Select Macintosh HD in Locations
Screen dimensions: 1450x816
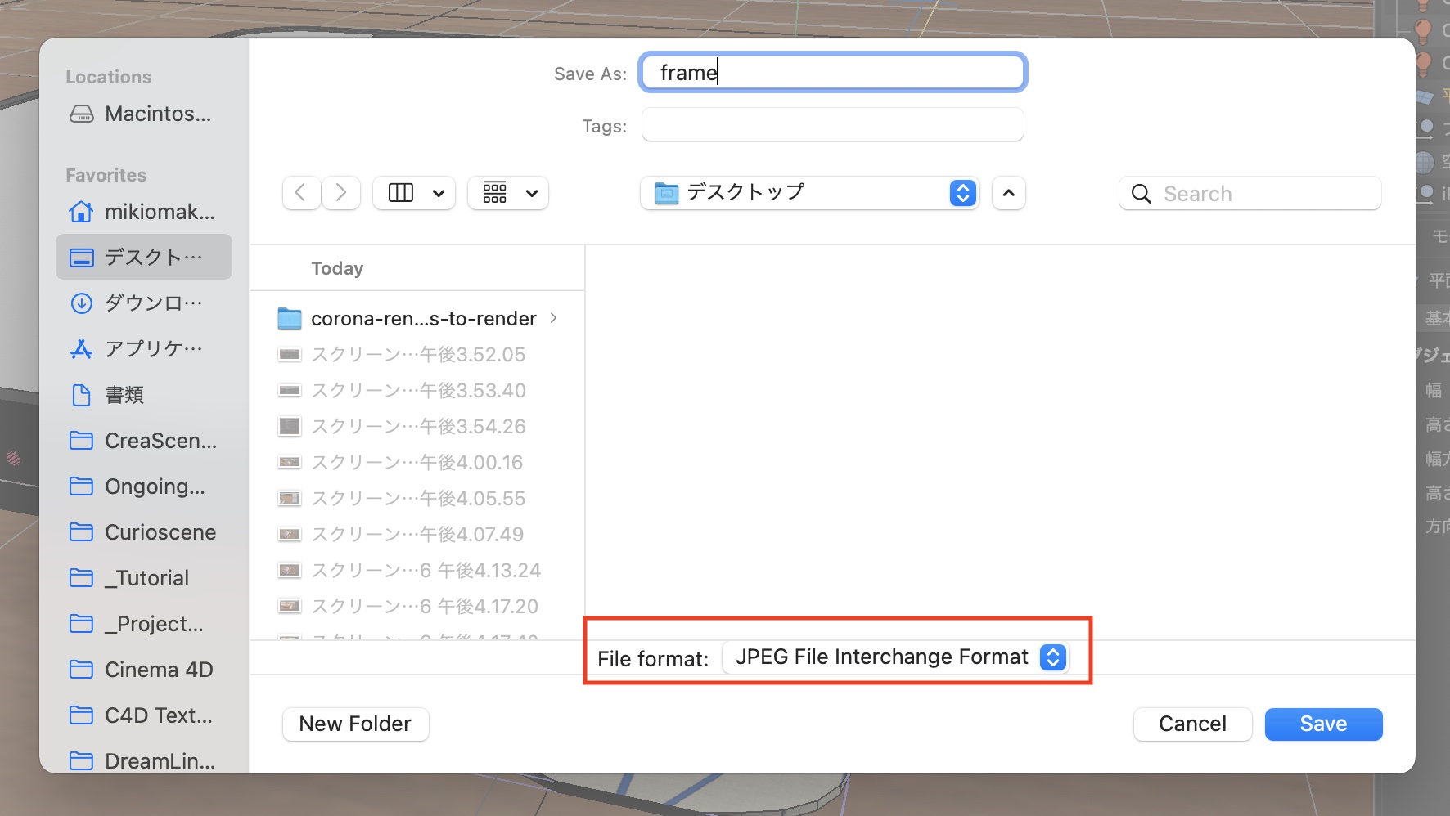143,114
